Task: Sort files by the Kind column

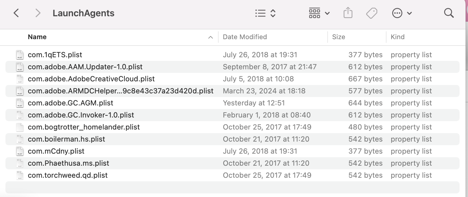Action: tap(397, 37)
